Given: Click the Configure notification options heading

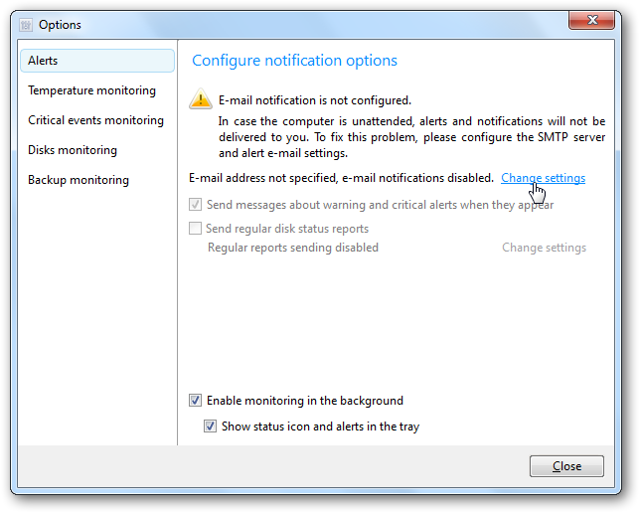Looking at the screenshot, I should [x=294, y=61].
